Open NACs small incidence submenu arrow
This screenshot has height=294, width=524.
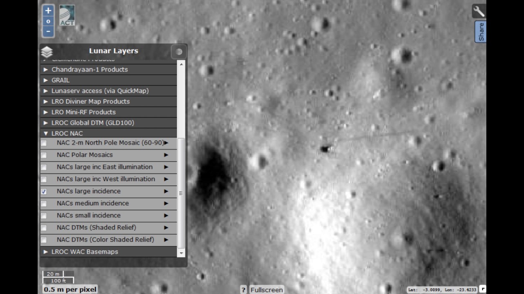[166, 216]
